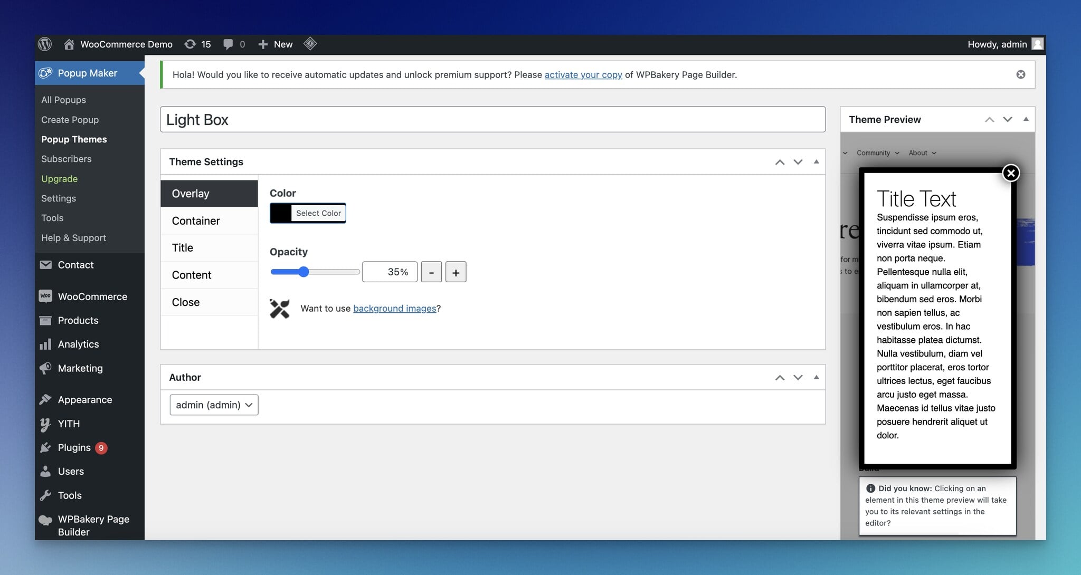This screenshot has width=1081, height=575.
Task: Switch to the Close settings tab
Action: pos(209,302)
